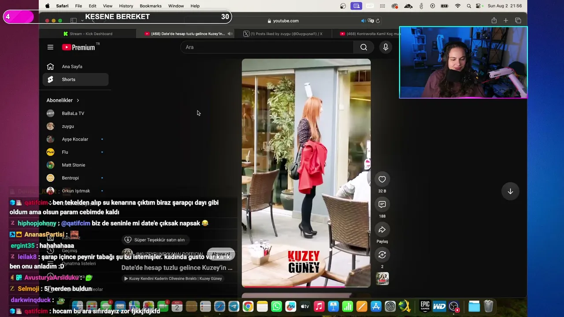Viewport: 564px width, 317px height.
Task: Click the YouTube search field
Action: coord(267,47)
